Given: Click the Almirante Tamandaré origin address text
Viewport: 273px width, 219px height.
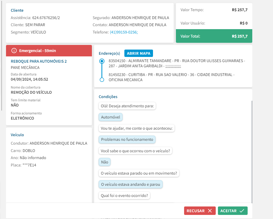Looking at the screenshot, I should tap(176, 63).
